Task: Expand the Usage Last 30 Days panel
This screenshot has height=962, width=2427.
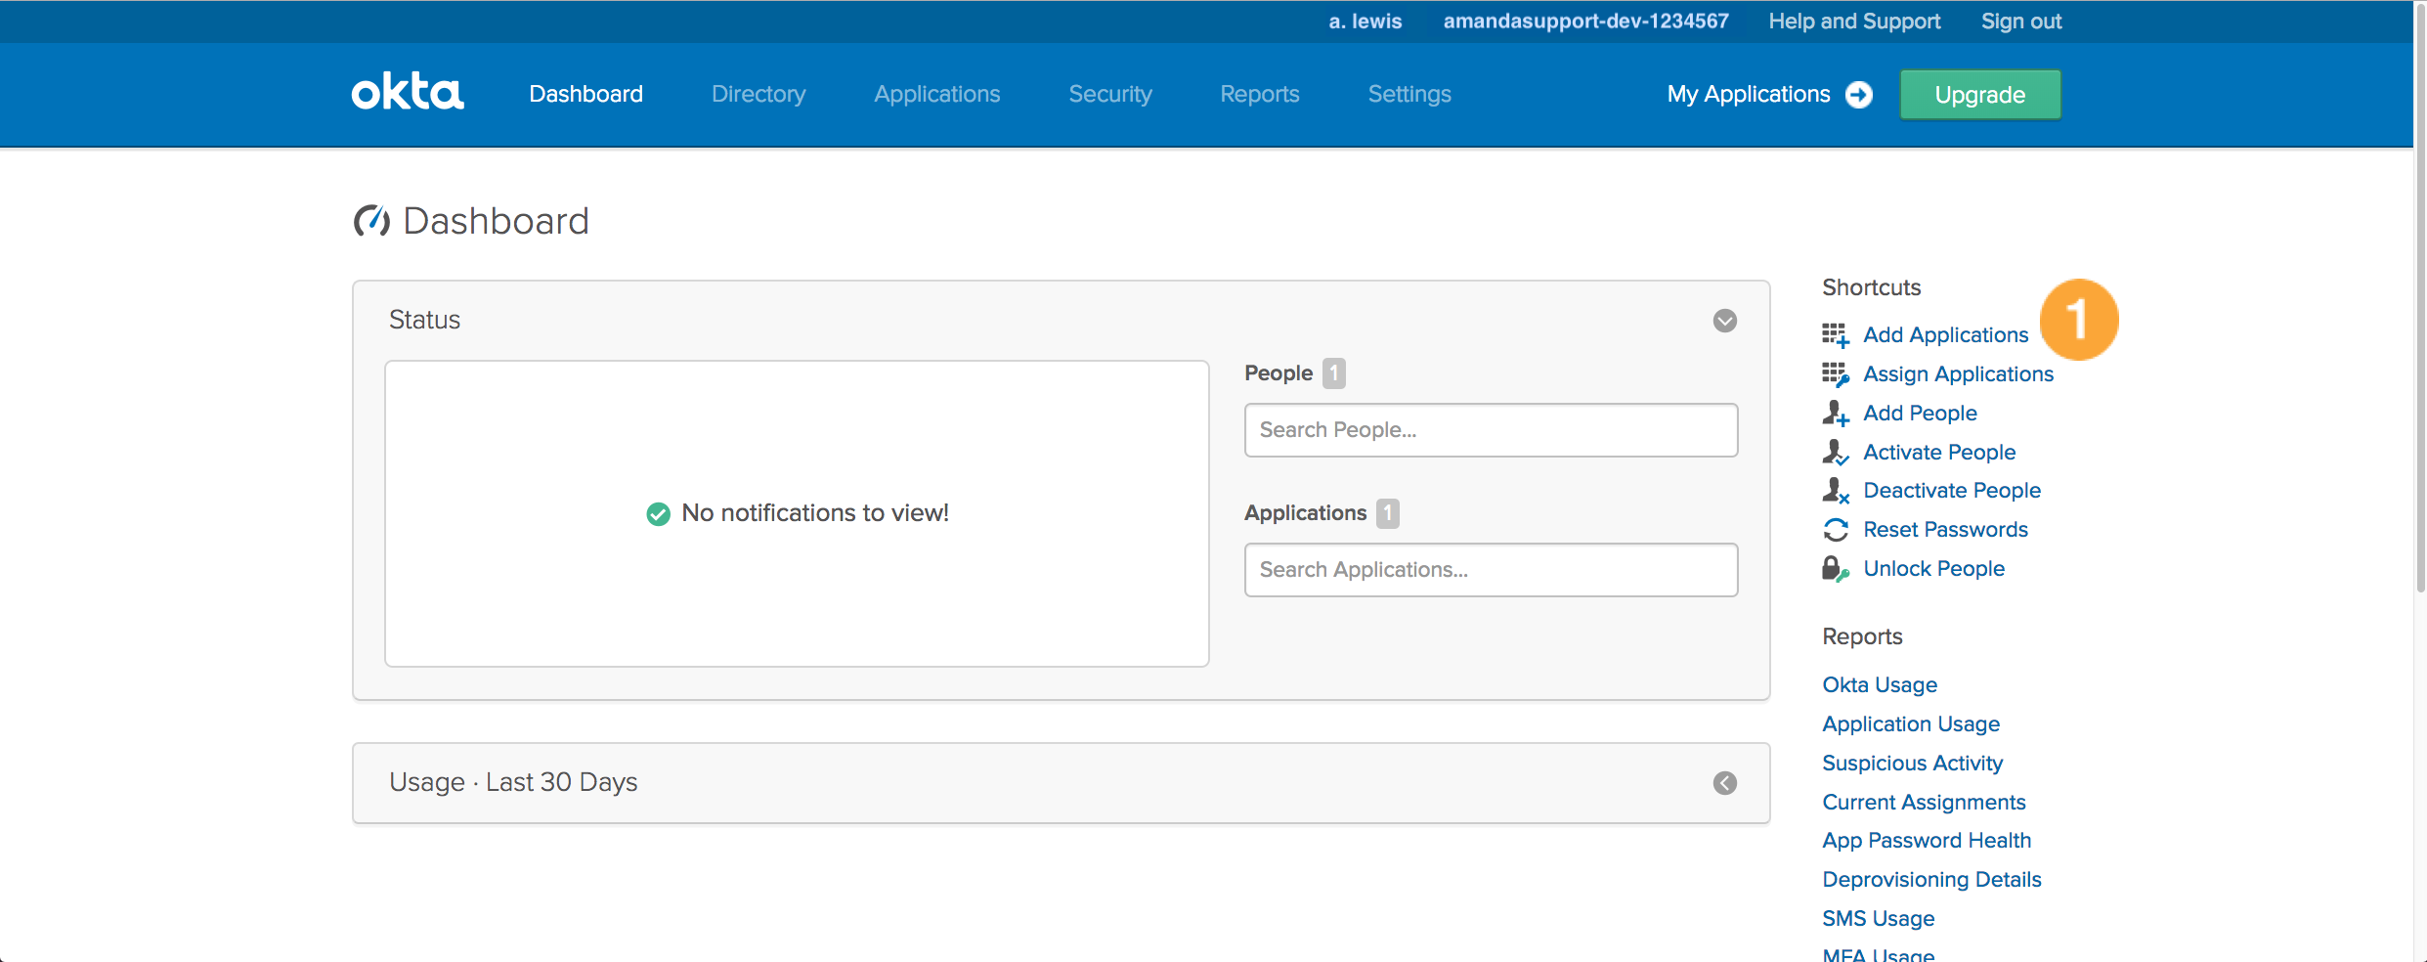Action: 1724,783
